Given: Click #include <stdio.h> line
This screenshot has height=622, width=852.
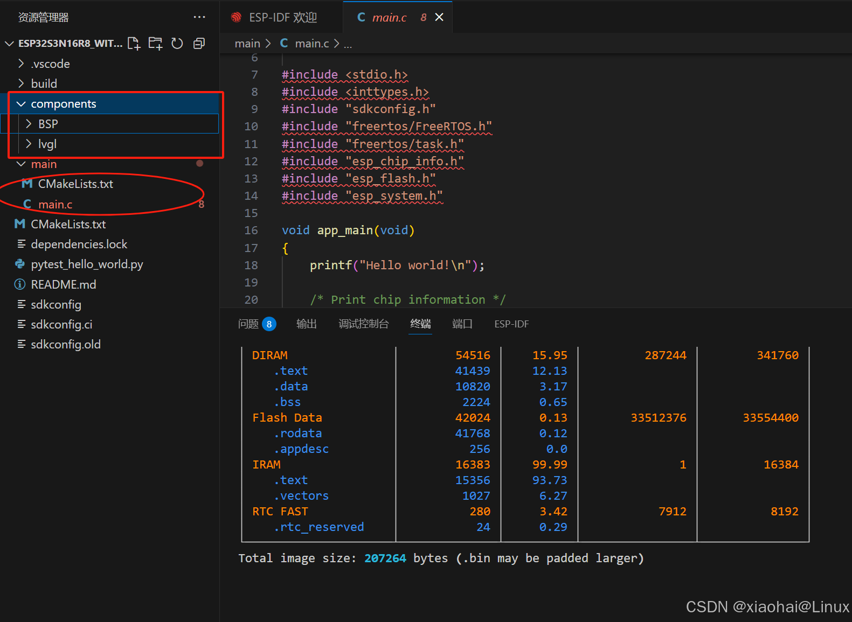Looking at the screenshot, I should [x=345, y=75].
